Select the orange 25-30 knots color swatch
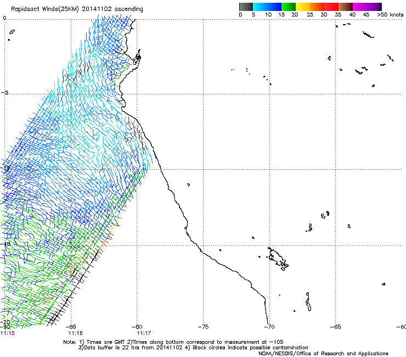 tap(317, 7)
